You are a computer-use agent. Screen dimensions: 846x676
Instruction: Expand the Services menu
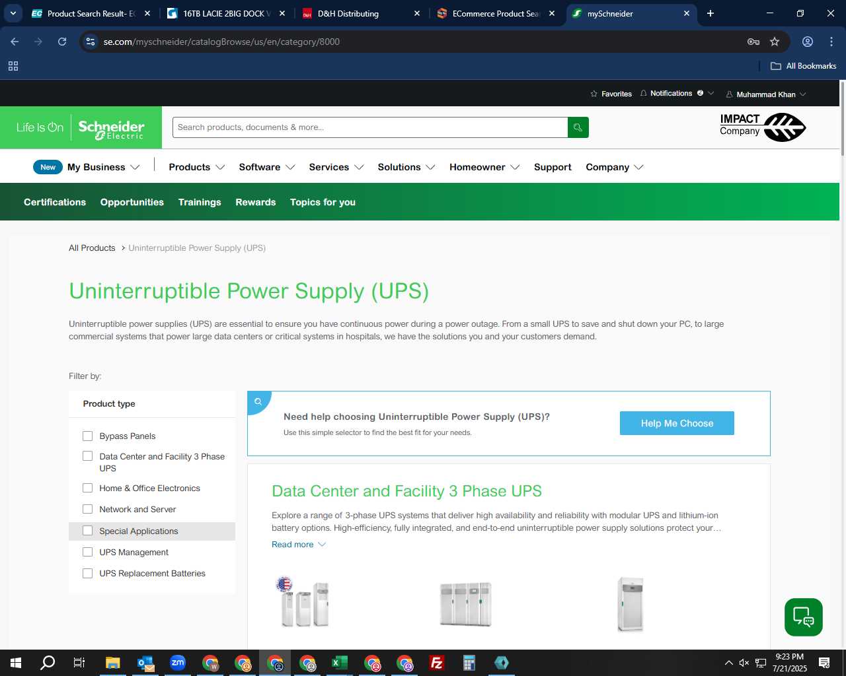[336, 167]
